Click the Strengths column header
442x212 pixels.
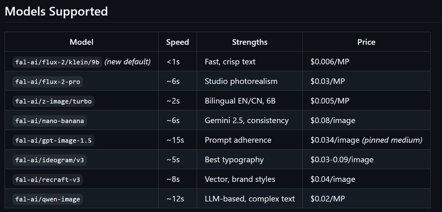[x=250, y=42]
